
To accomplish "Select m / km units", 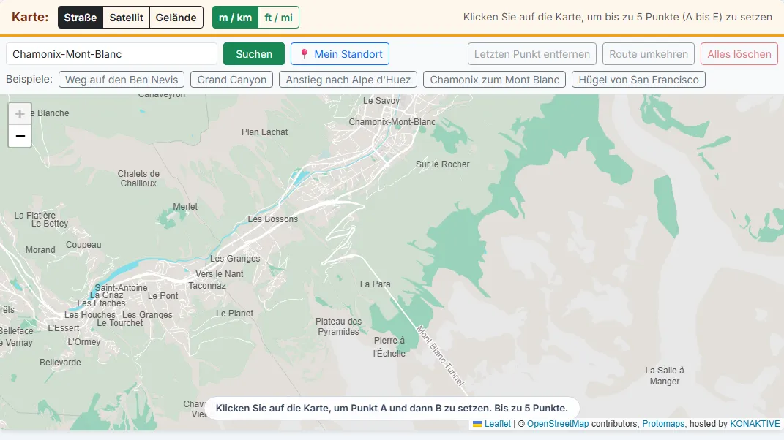I will 235,18.
